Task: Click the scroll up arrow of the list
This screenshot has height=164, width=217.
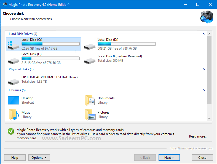Action: point(209,34)
